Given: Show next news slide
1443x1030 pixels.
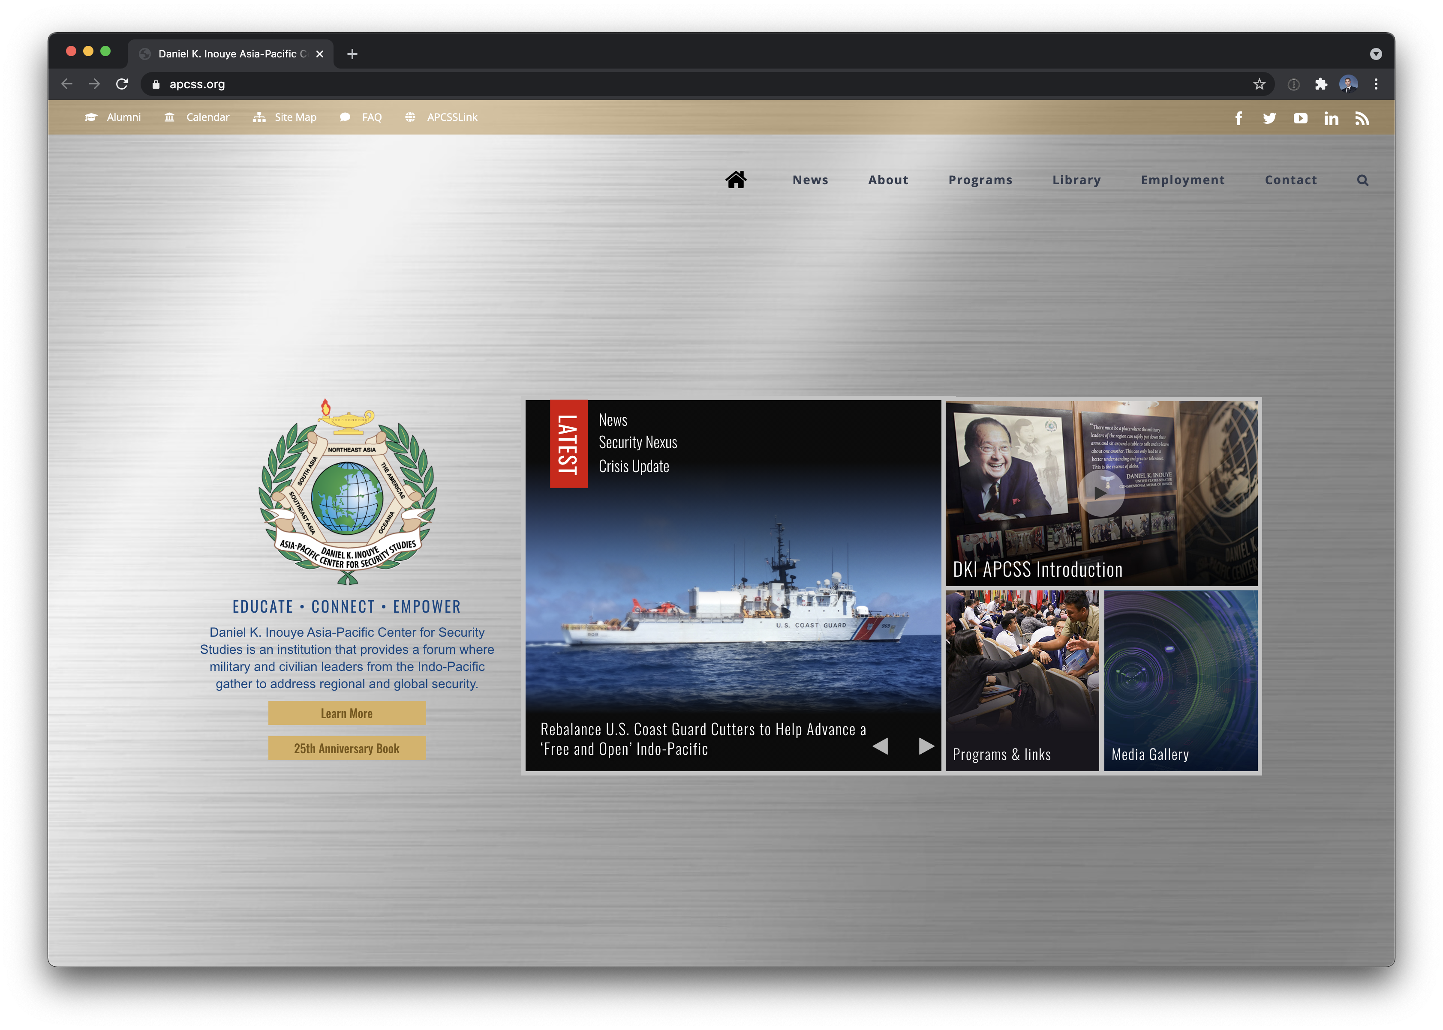Looking at the screenshot, I should (926, 746).
